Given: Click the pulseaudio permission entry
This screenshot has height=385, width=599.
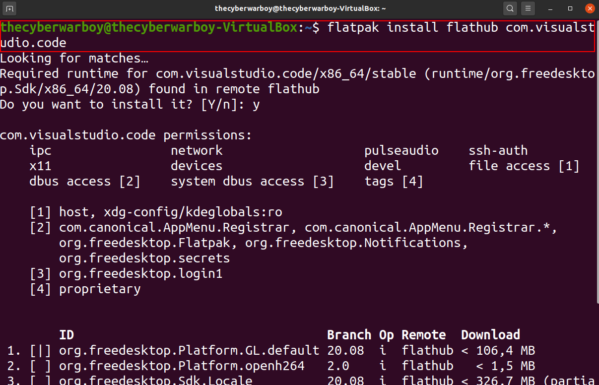Looking at the screenshot, I should (x=401, y=151).
